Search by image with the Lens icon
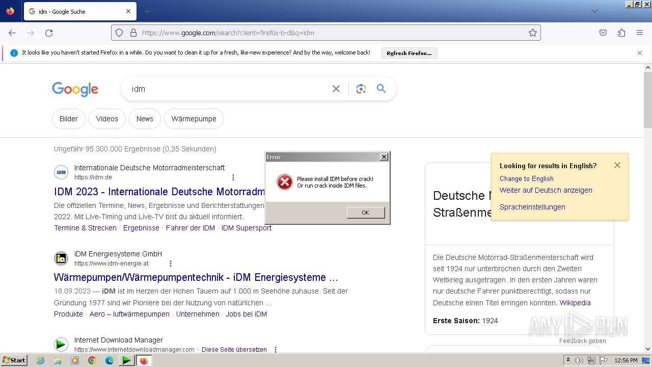 [361, 89]
